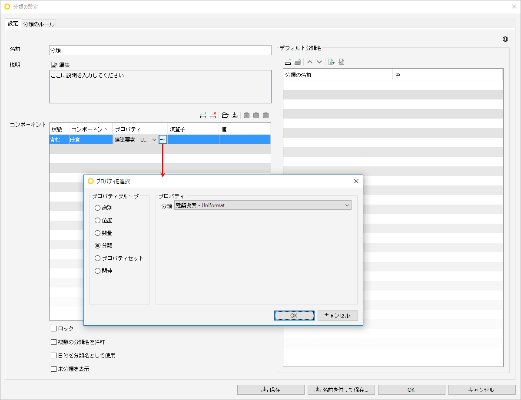Click OK in the プロパティを選択 dialog

(294, 316)
